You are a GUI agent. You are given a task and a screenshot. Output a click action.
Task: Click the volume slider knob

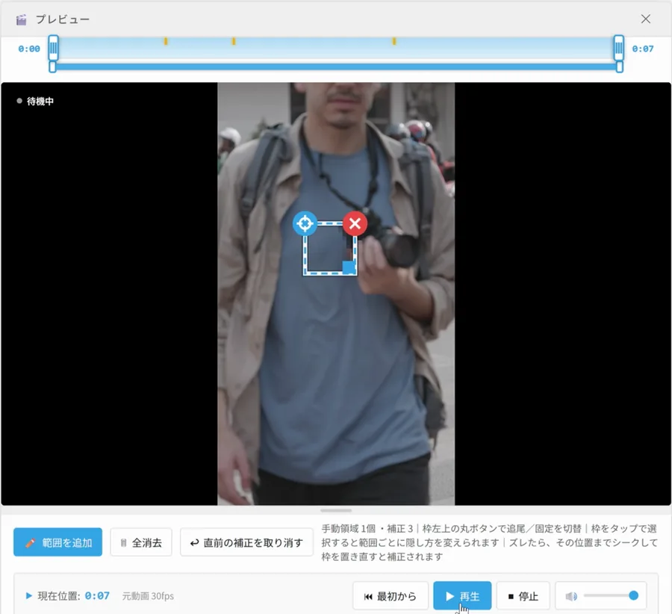point(633,595)
